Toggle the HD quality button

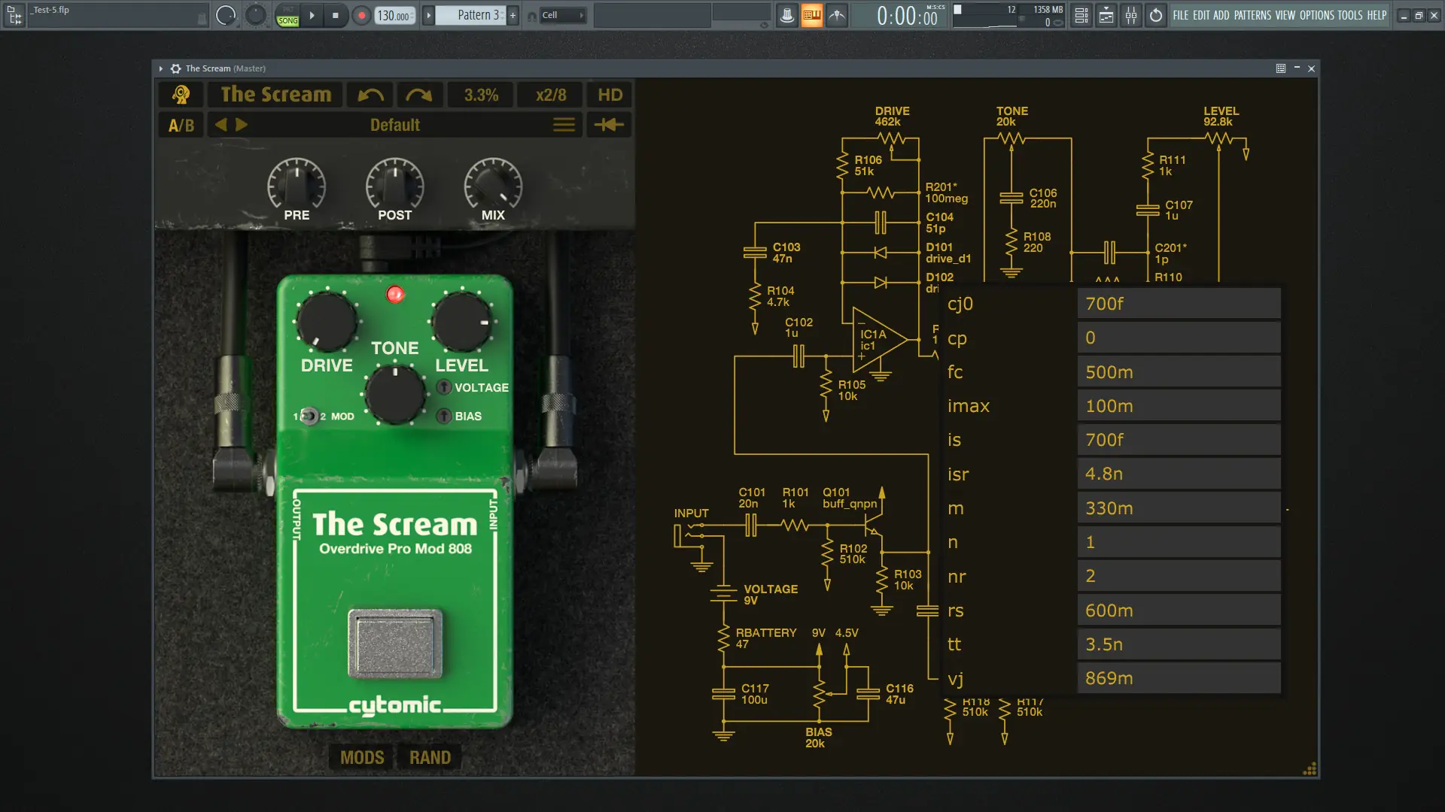click(610, 95)
